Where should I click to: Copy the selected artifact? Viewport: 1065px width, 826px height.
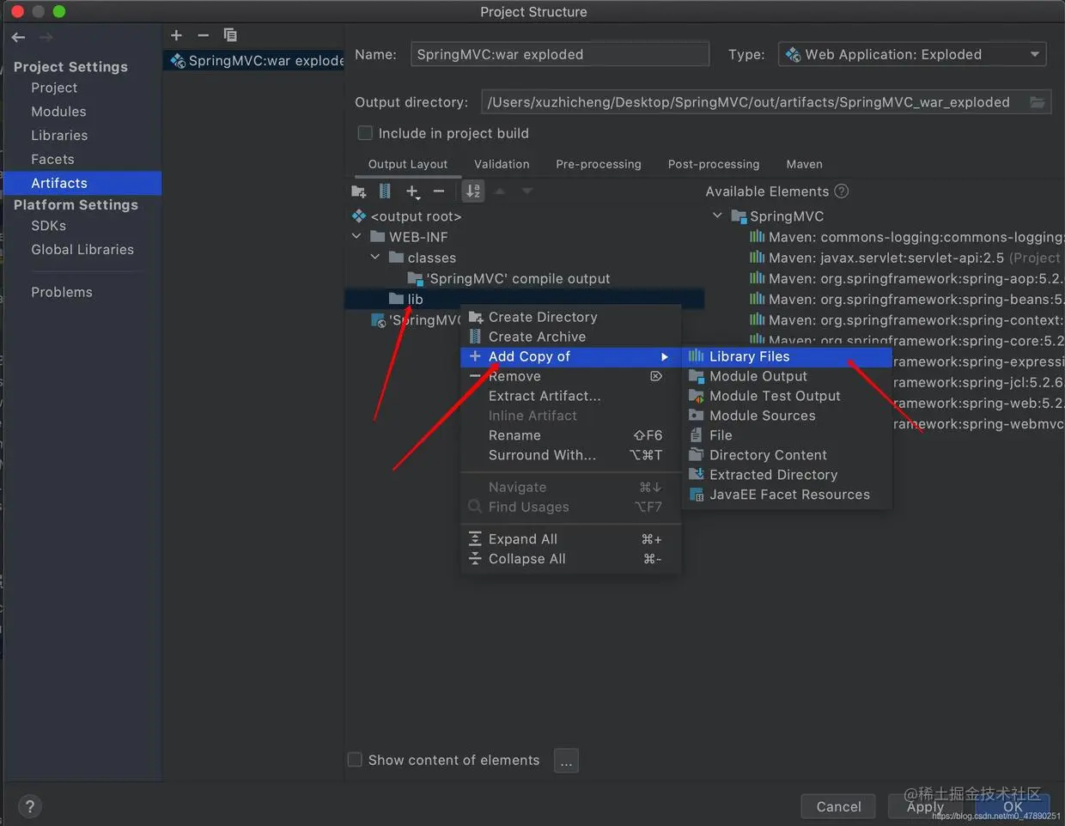click(x=230, y=35)
